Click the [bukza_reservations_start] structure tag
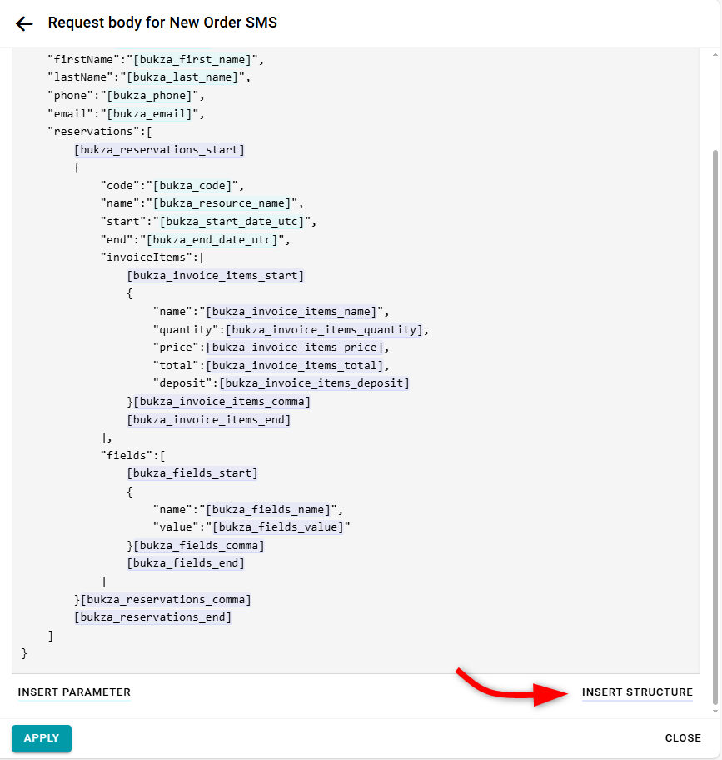722x760 pixels. tap(159, 150)
